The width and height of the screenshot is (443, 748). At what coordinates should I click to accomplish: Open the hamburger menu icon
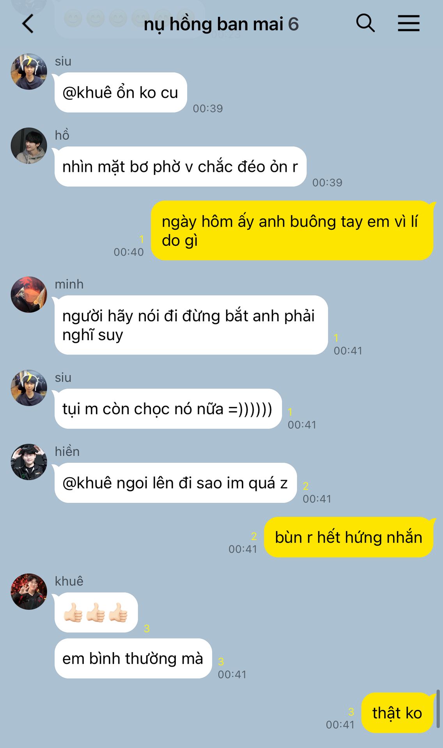point(409,23)
